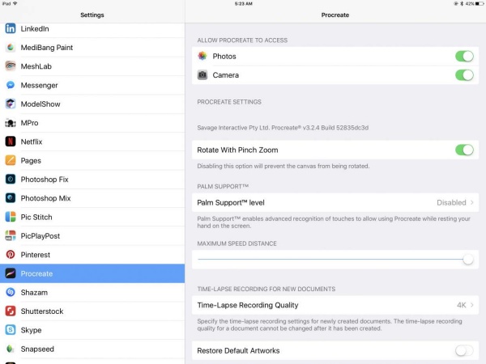The image size is (486, 364).
Task: Tap the Settings header title
Action: point(92,15)
